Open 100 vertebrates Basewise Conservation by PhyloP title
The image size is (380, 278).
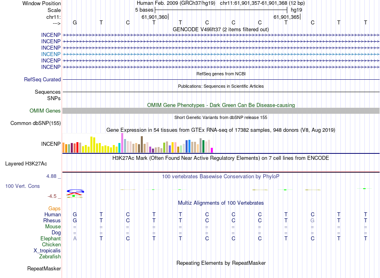(220, 177)
